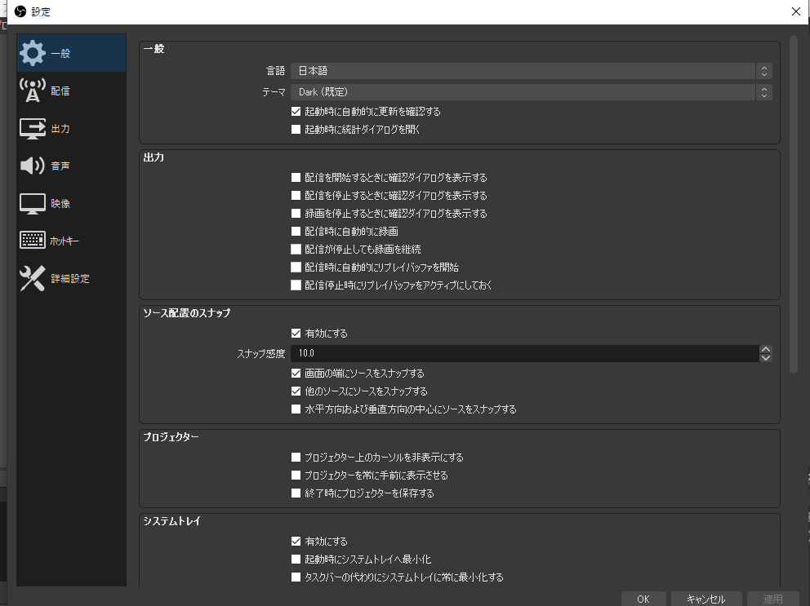Check 終了時にプロジェクターを保存する
This screenshot has width=810, height=606.
click(x=296, y=493)
